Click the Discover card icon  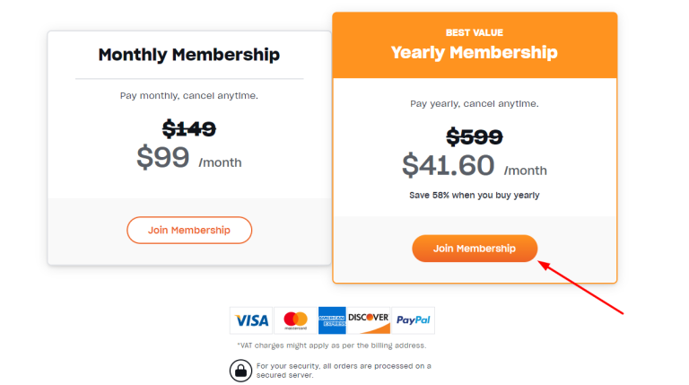(x=368, y=320)
